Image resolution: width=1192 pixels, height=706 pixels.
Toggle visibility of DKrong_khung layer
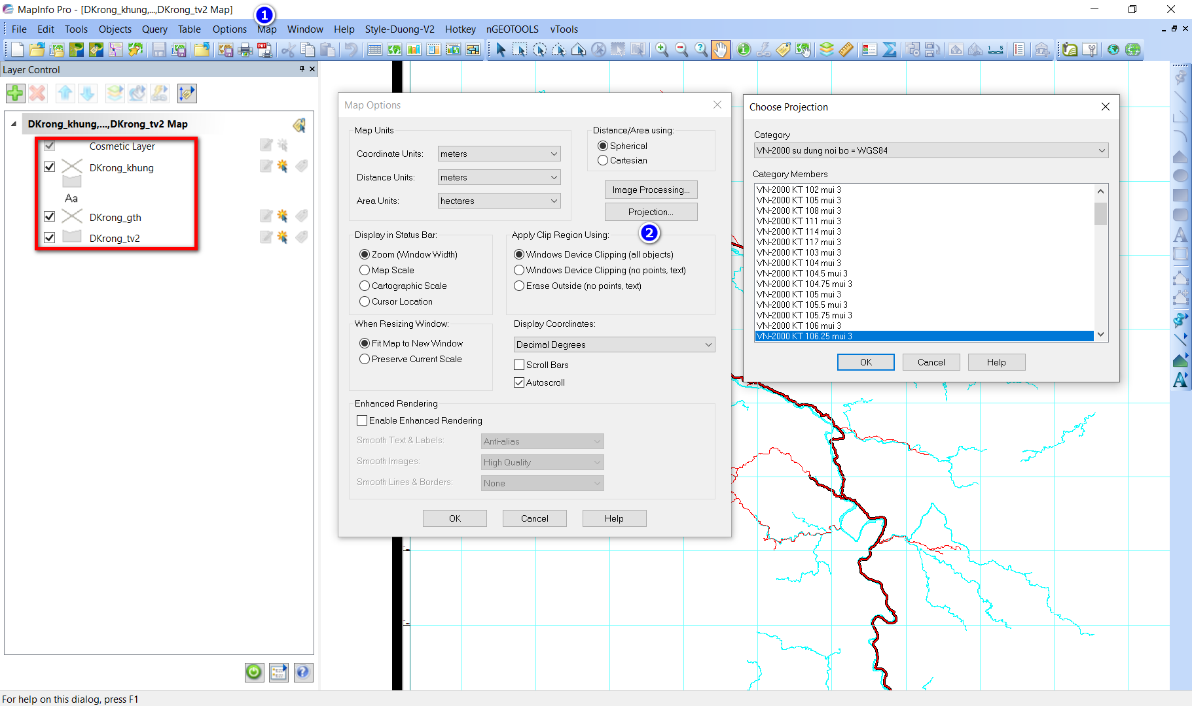(x=49, y=167)
